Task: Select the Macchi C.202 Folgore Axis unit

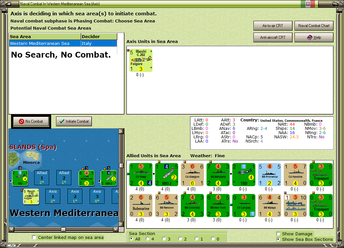Action: [x=141, y=60]
